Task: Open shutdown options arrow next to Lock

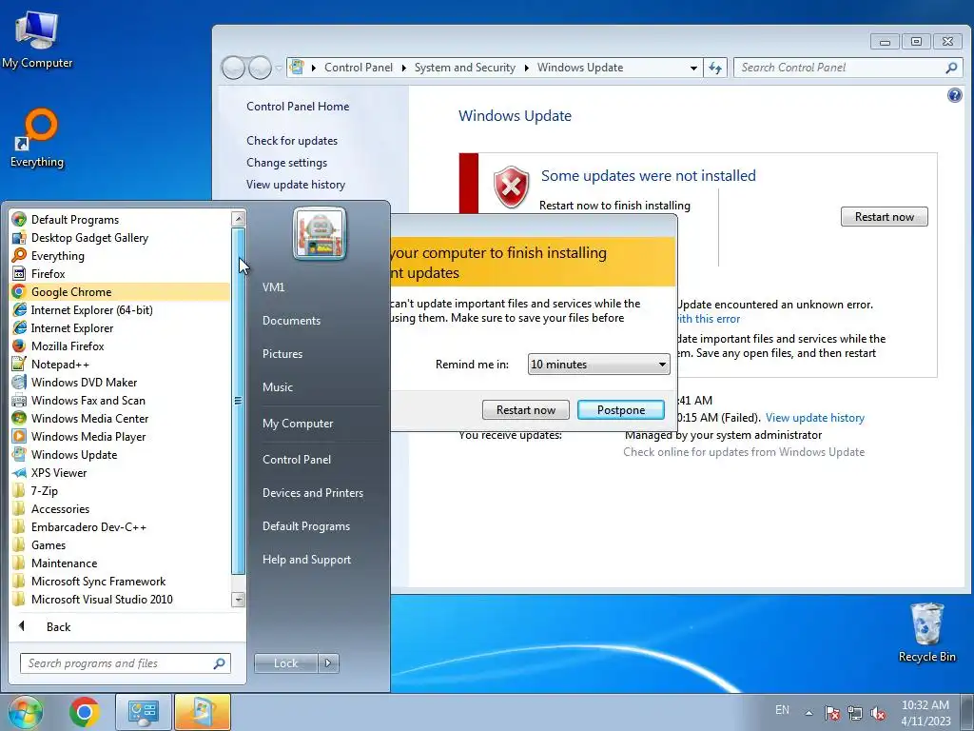Action: [328, 663]
